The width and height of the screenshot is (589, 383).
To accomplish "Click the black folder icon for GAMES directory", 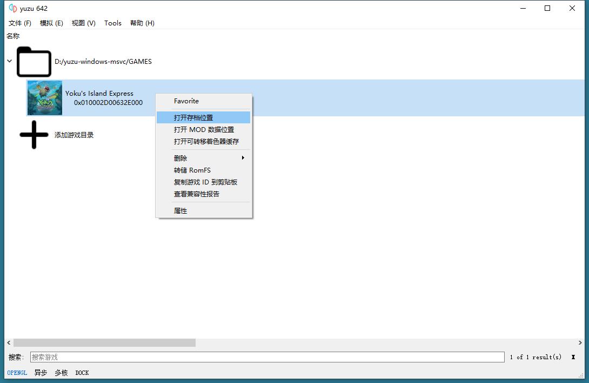I will (34, 62).
